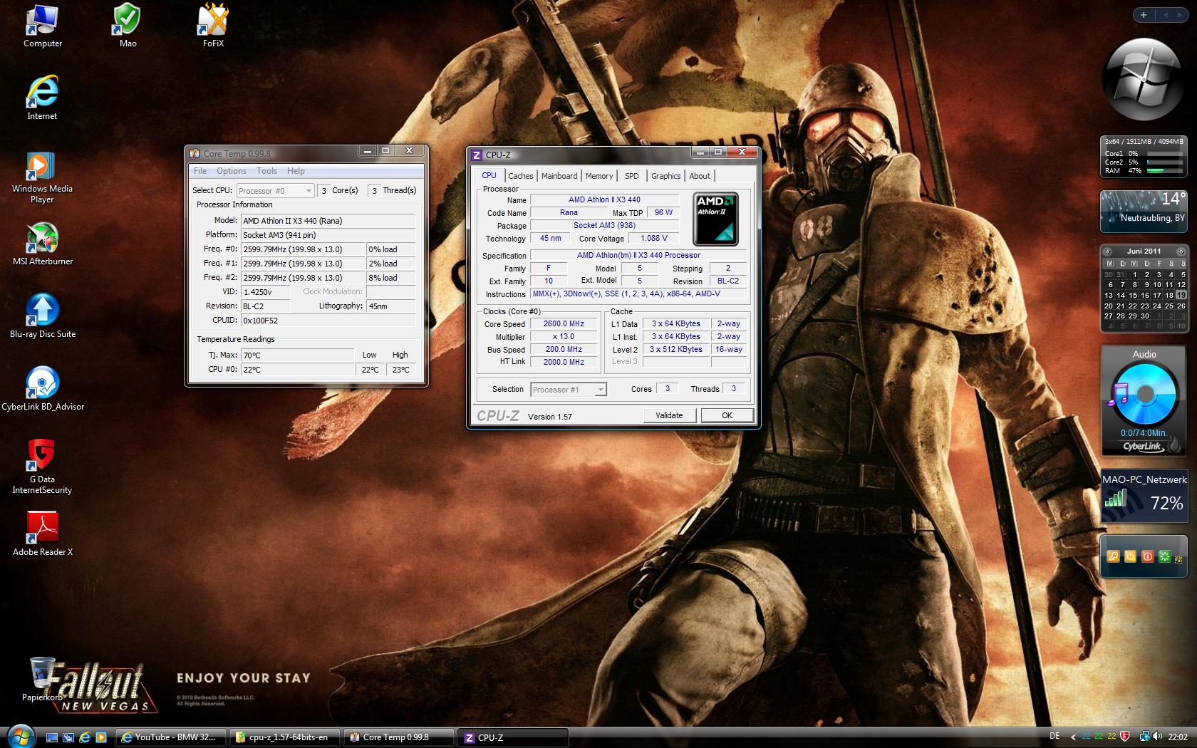Click the OK button in CPU-Z

(x=727, y=415)
